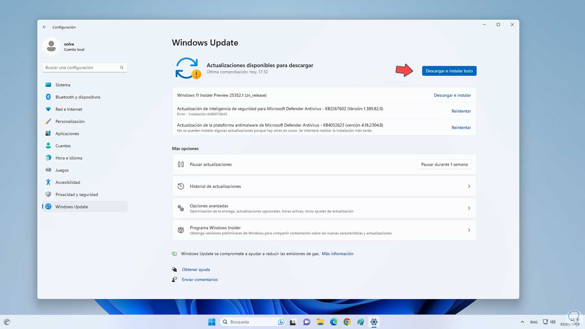This screenshot has width=585, height=329.
Task: Click the network icon in system tray
Action: (545, 322)
